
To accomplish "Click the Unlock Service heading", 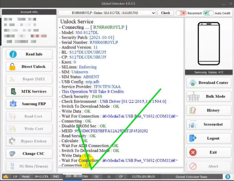I will tap(77, 21).
